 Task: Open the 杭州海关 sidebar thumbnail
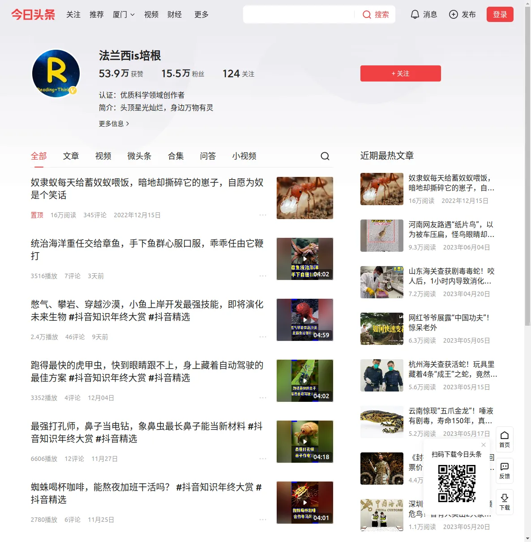coord(382,375)
